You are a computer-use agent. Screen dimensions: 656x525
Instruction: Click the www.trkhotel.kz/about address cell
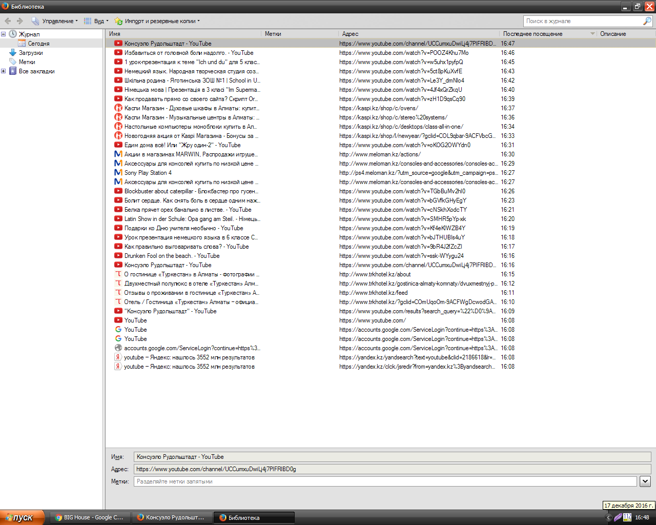(x=375, y=274)
